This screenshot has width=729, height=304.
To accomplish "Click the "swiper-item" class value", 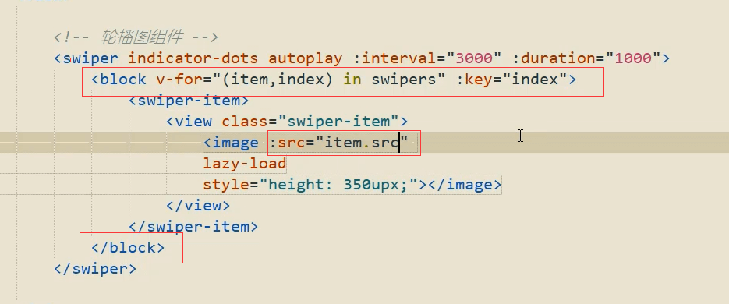I will (x=338, y=122).
